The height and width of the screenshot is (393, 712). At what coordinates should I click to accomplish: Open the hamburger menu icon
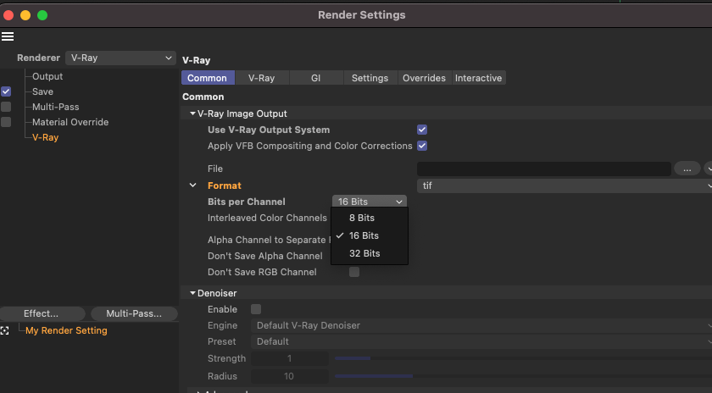[x=8, y=36]
